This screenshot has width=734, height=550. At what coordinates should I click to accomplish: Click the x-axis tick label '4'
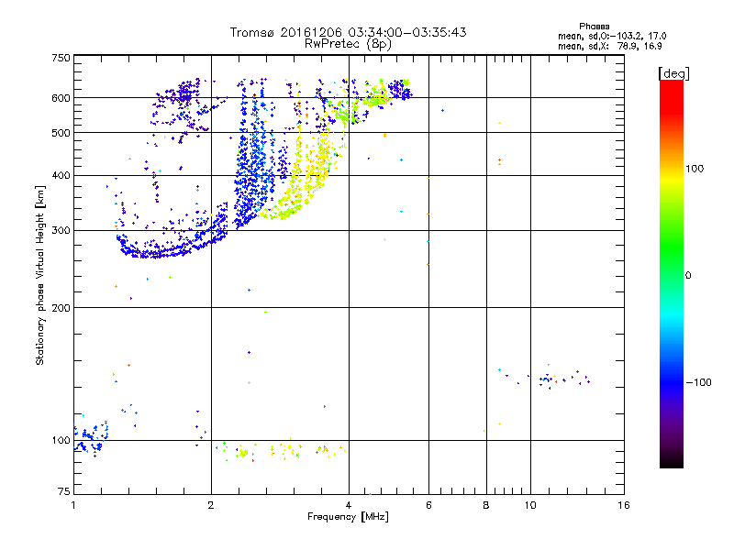tap(349, 505)
